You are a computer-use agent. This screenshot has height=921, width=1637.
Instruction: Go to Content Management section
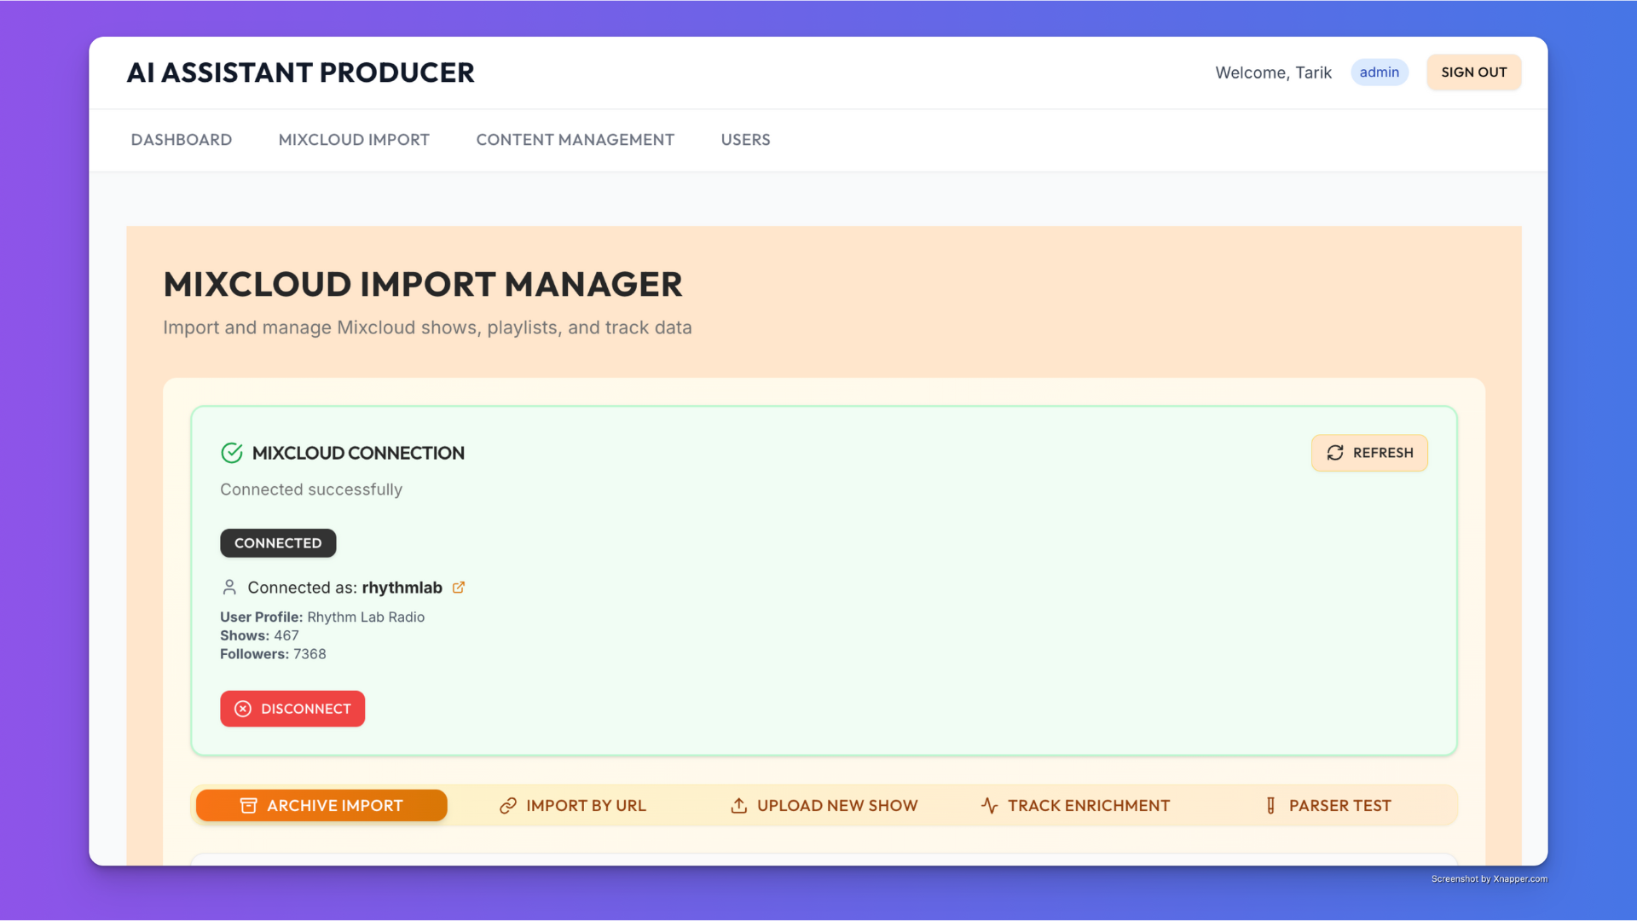[x=575, y=140]
